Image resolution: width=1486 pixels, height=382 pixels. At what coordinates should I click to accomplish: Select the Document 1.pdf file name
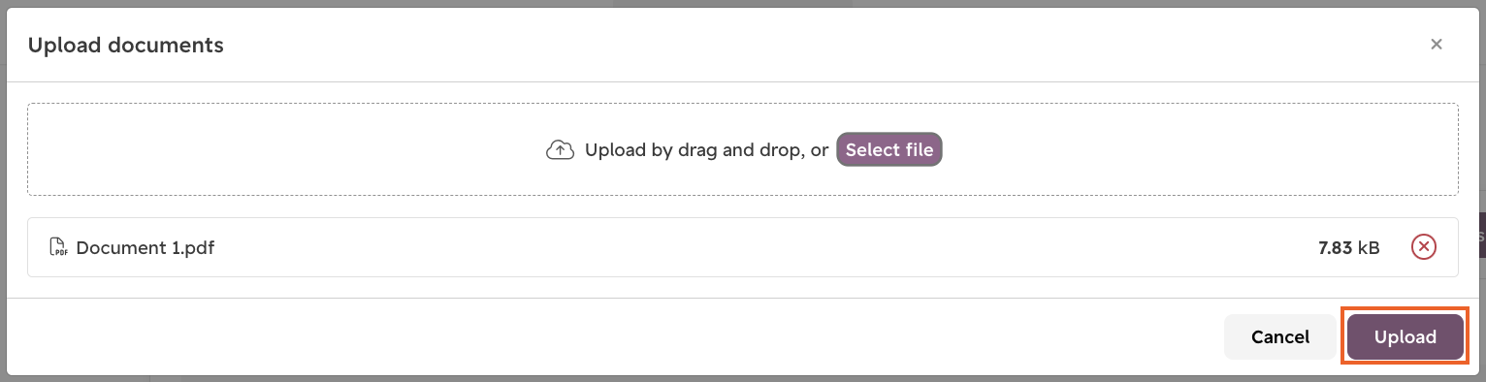click(x=145, y=247)
